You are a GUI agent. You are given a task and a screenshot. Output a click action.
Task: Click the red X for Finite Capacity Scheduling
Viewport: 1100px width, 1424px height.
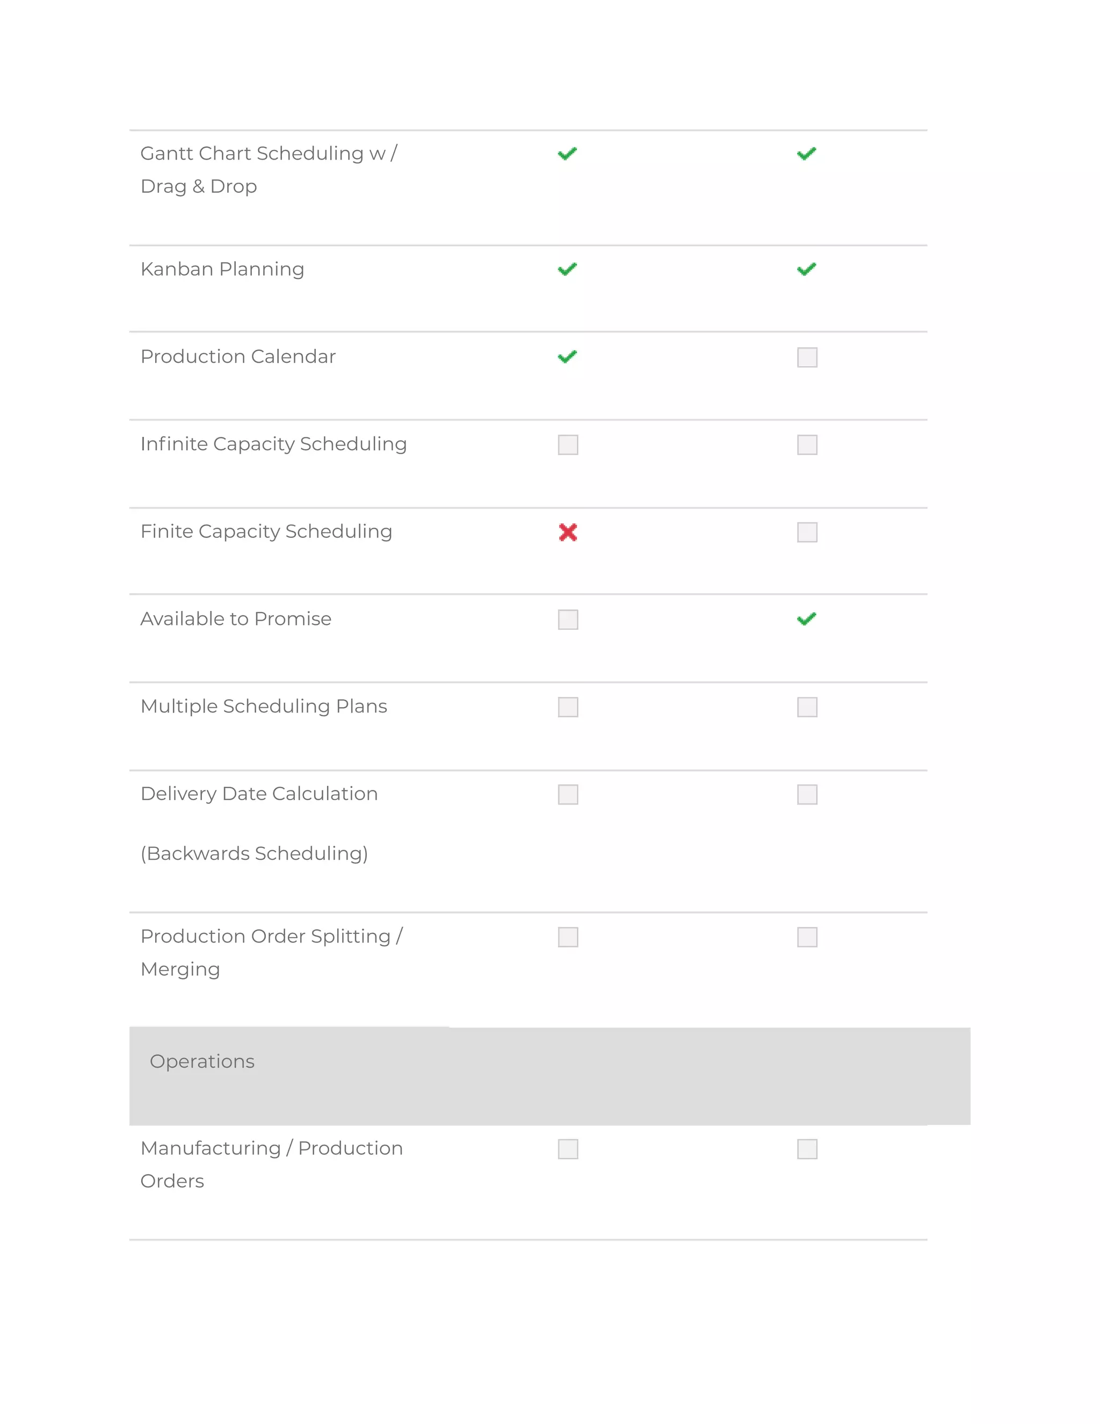coord(568,532)
